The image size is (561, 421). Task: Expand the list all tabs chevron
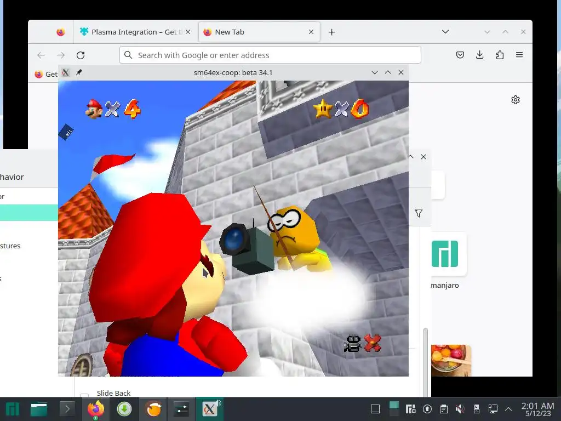[x=445, y=32]
